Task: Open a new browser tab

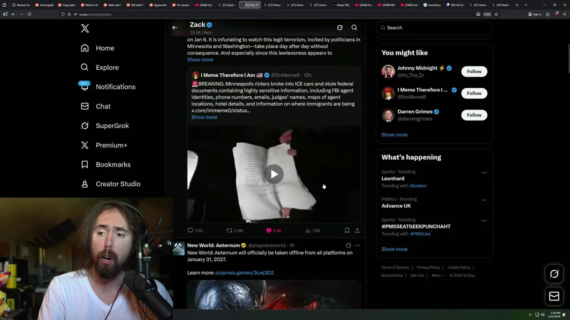Action: tap(517, 5)
